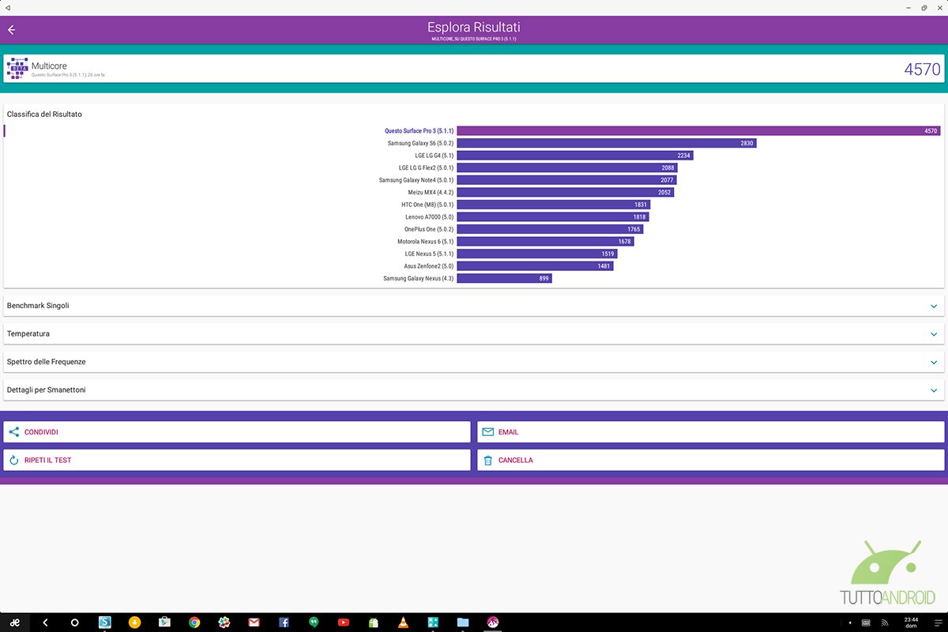Tap the taskbar back navigation arrow
Screen dimensions: 948x632
pos(45,623)
